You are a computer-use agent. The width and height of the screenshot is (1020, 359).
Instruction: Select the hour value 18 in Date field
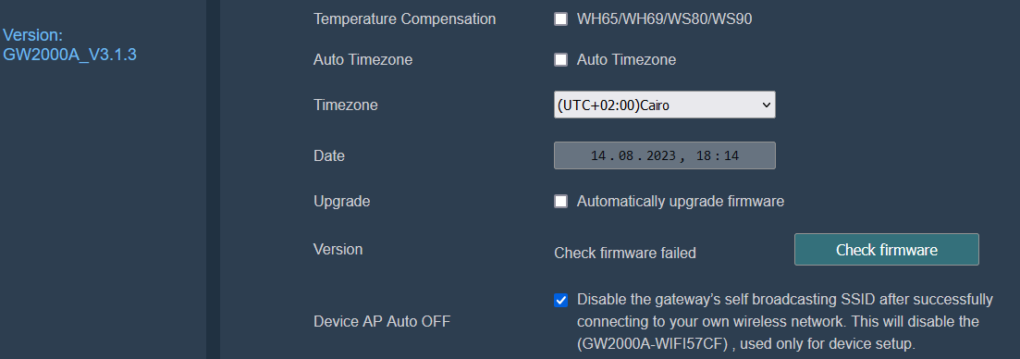click(x=703, y=156)
